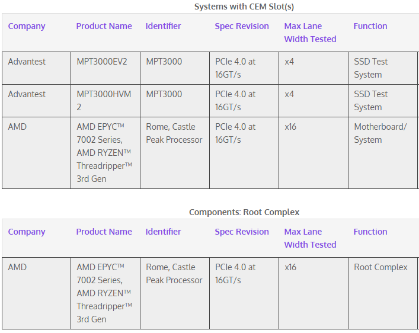Click Company header in Root Complex table
The height and width of the screenshot is (333, 419).
point(27,232)
